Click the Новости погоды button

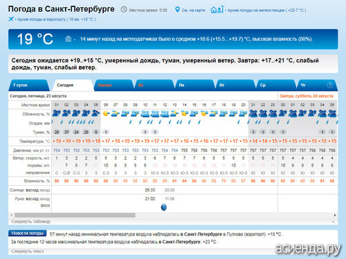coord(28,233)
